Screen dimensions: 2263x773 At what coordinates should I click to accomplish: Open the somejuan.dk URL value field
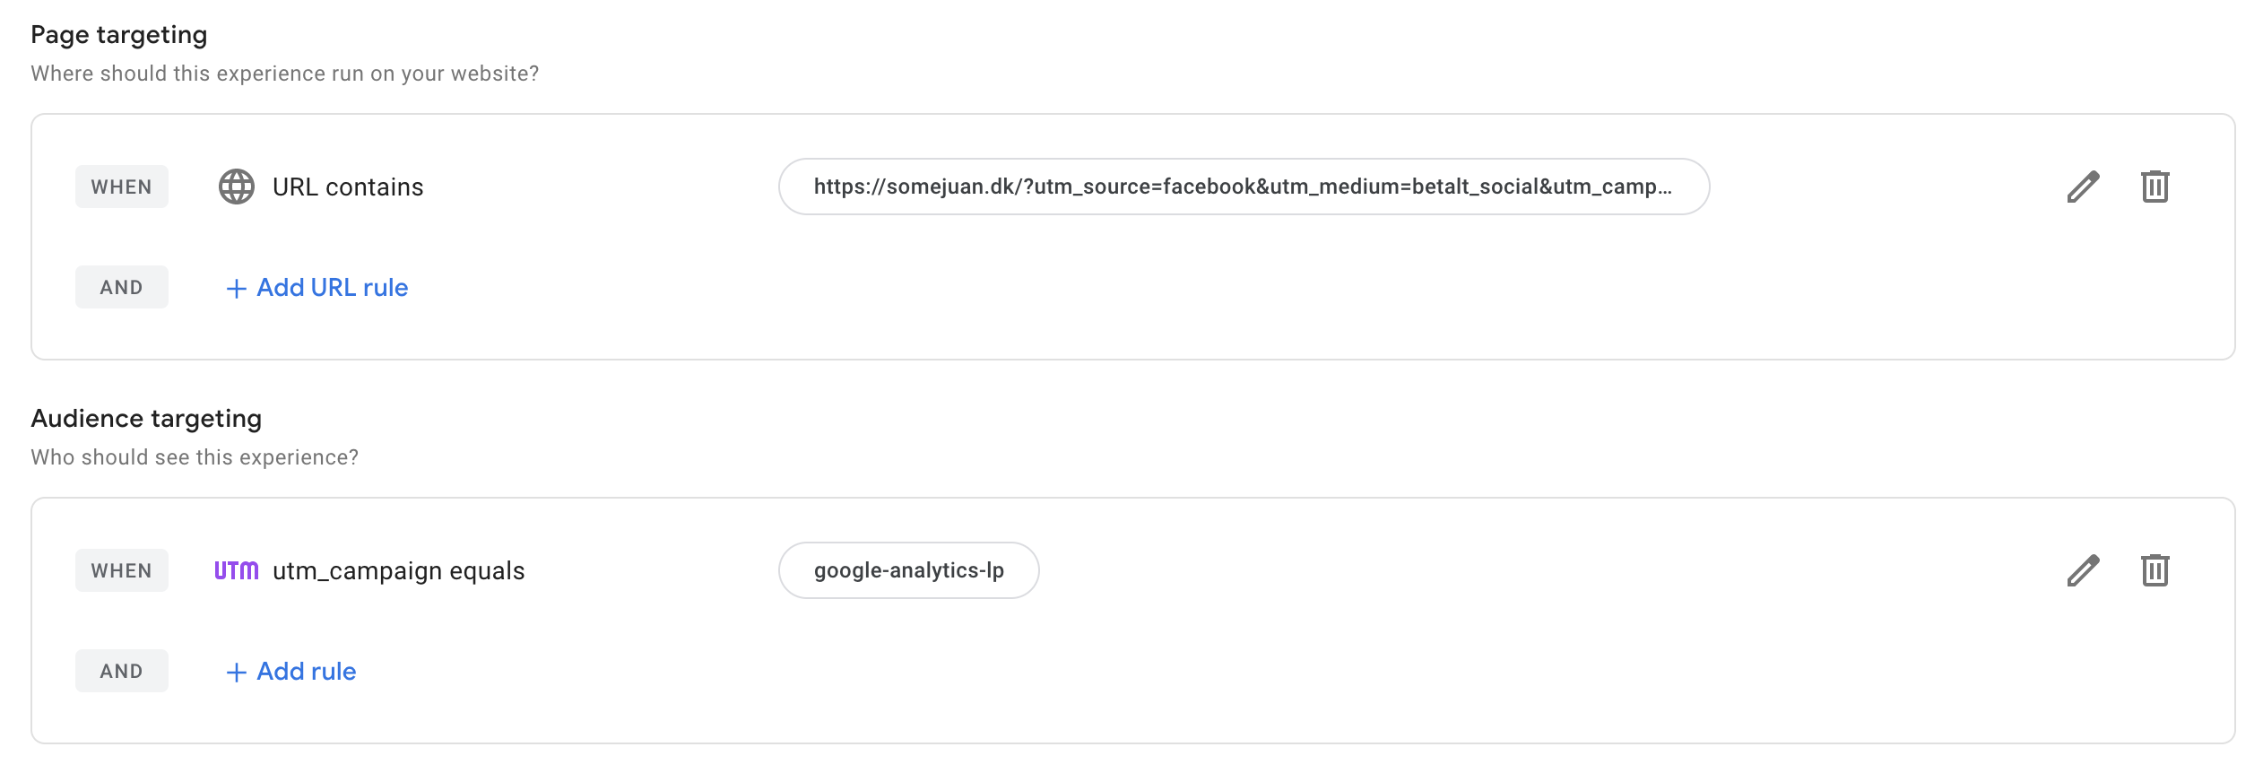point(1244,187)
